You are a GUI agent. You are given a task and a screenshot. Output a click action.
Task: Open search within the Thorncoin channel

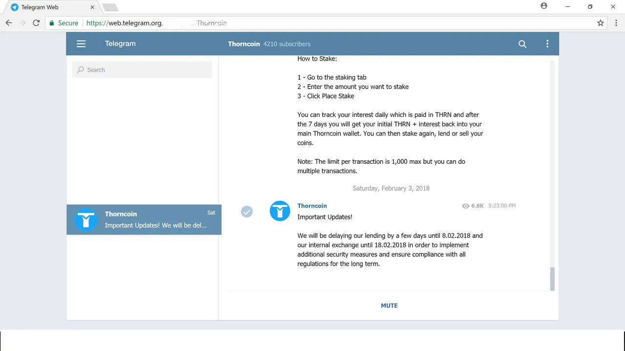coord(522,44)
